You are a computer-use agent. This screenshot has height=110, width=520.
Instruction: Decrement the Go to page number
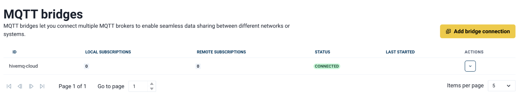tap(152, 89)
